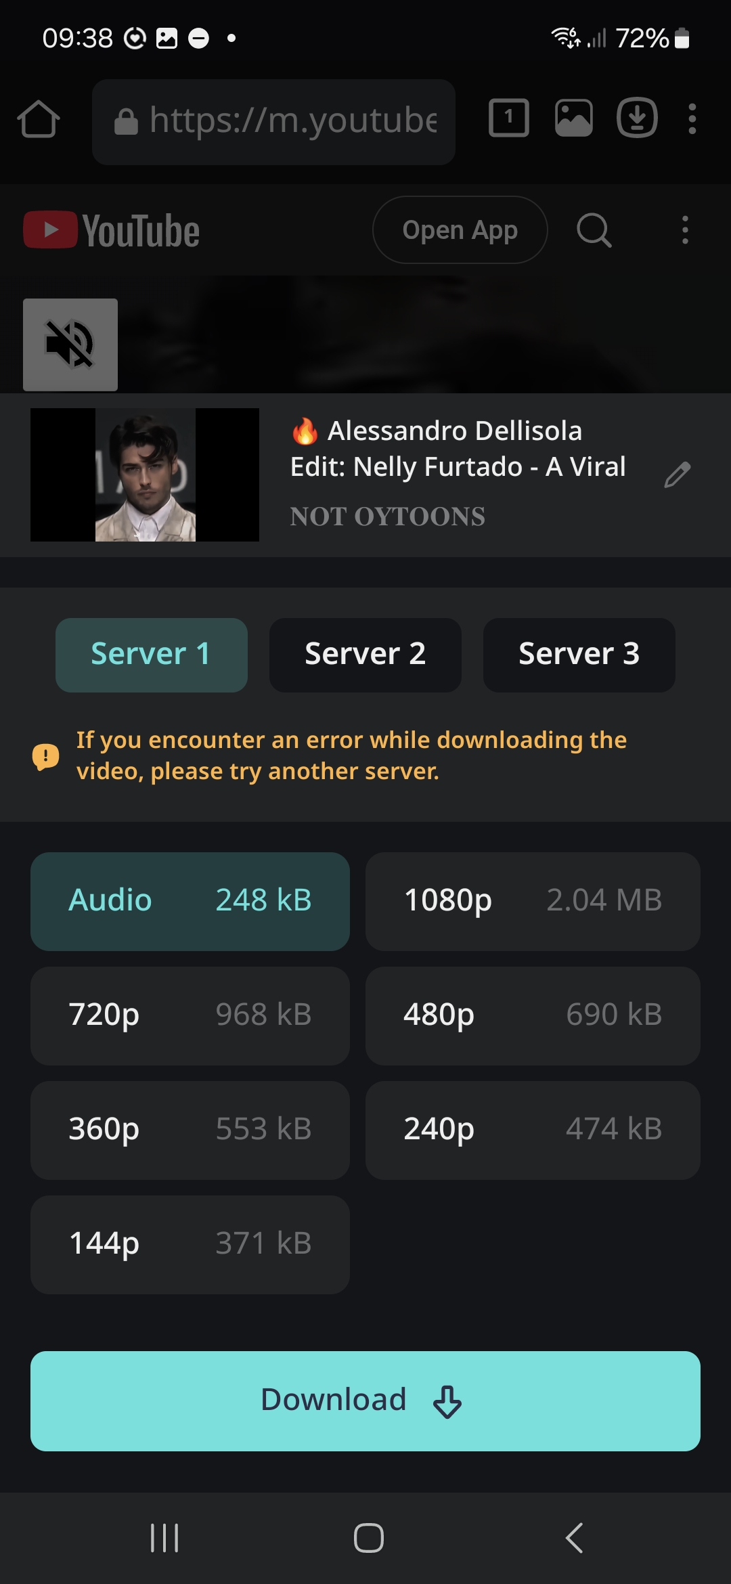This screenshot has width=731, height=1584.
Task: Click the YouTube logo
Action: [112, 230]
